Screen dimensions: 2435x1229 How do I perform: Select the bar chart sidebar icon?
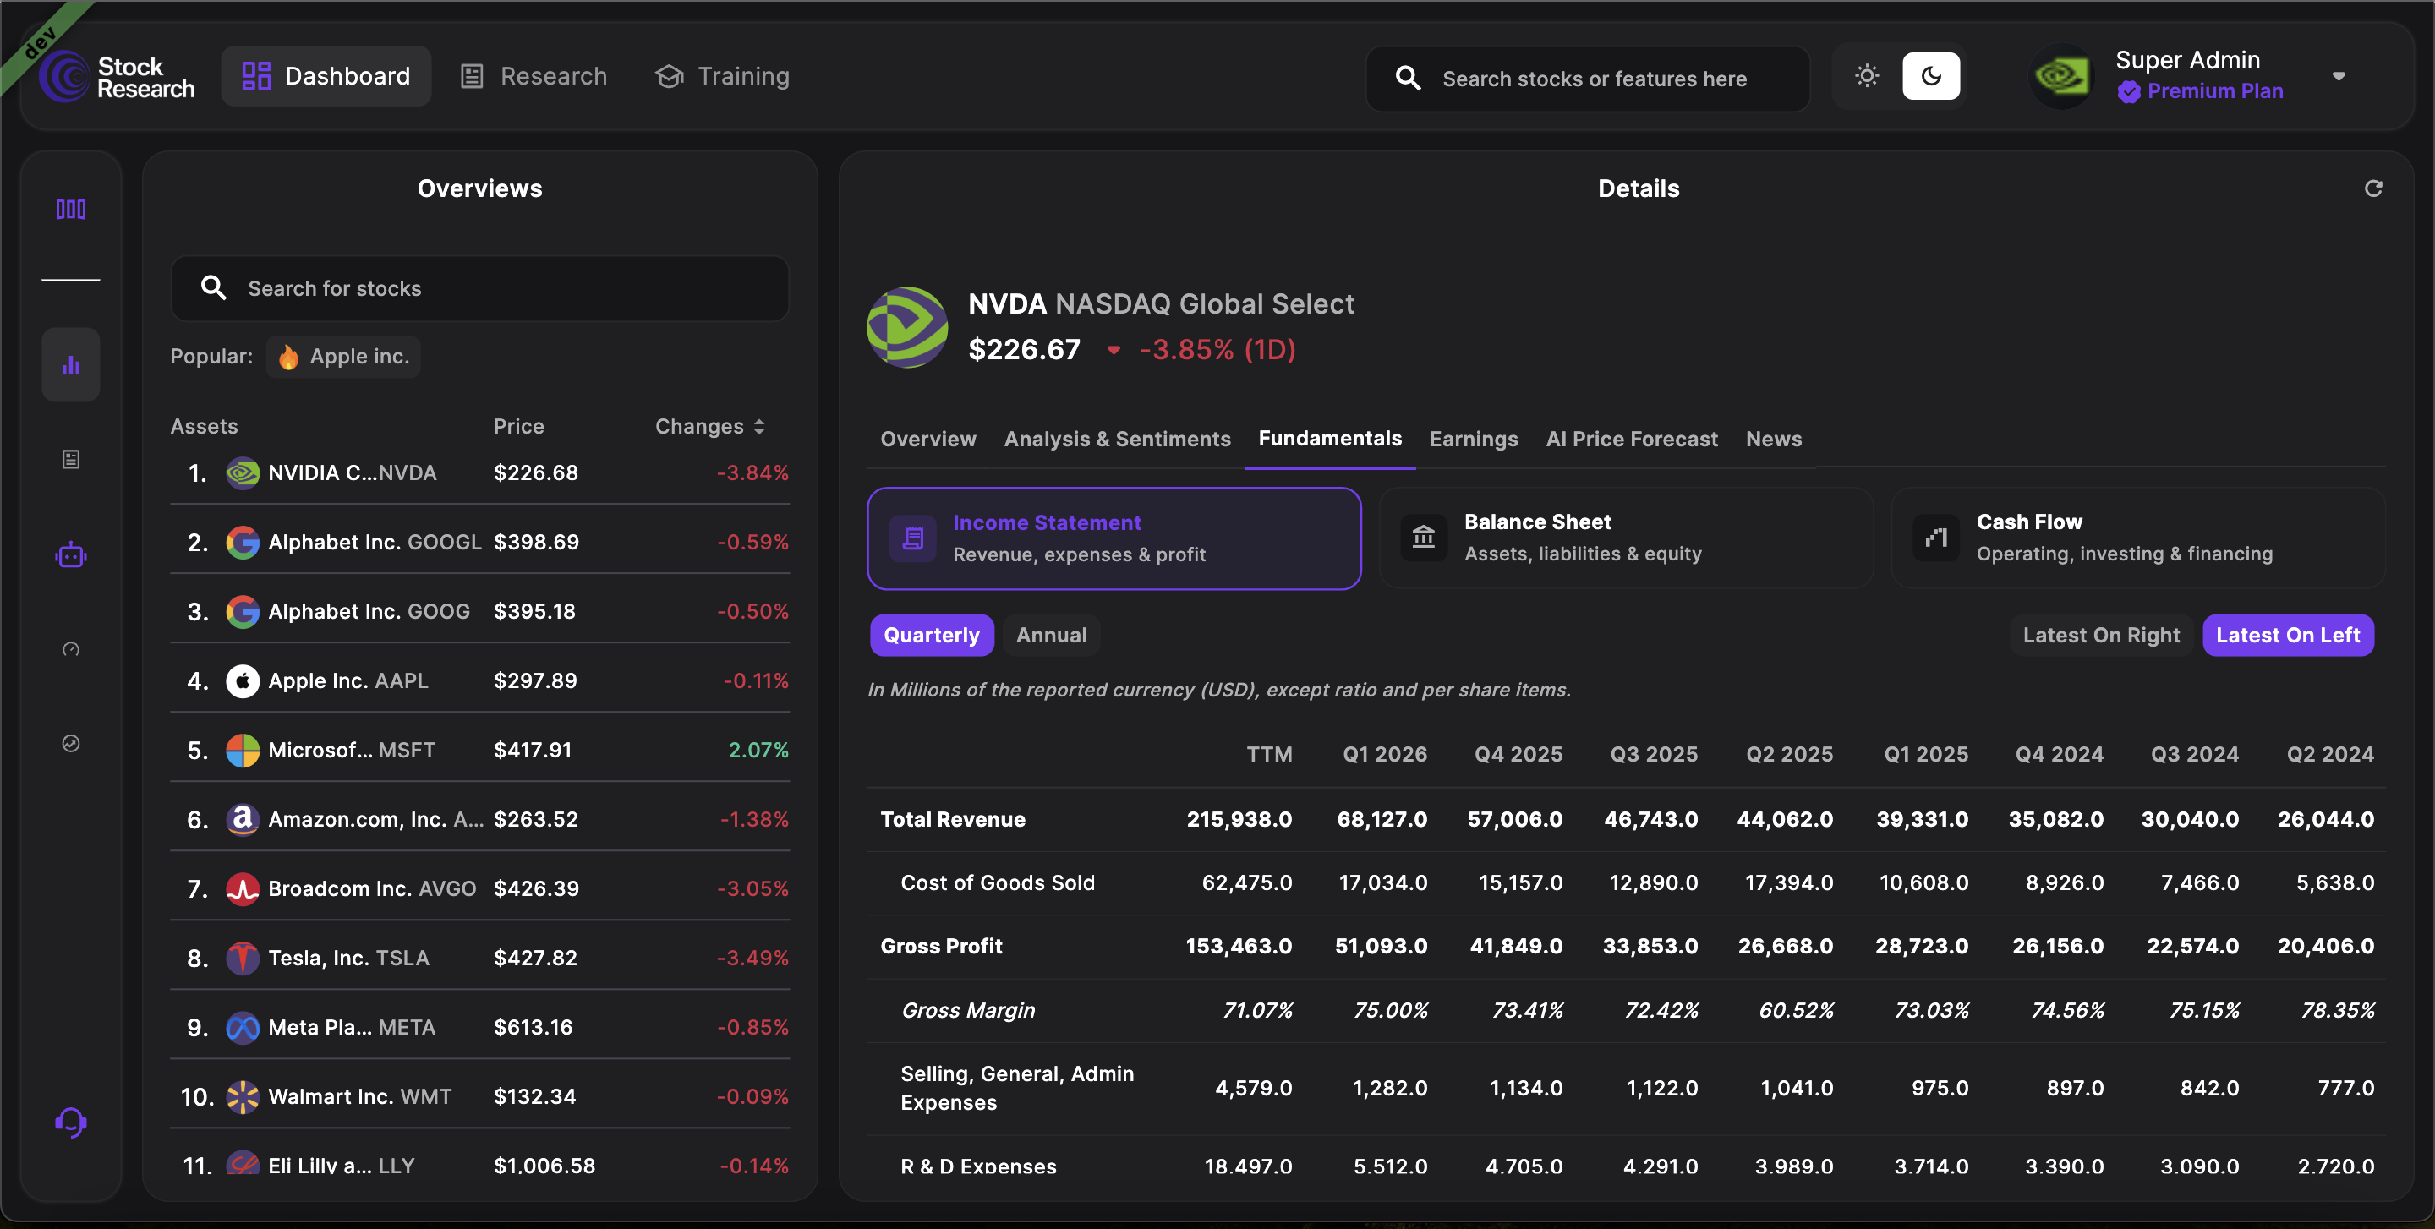[x=71, y=364]
